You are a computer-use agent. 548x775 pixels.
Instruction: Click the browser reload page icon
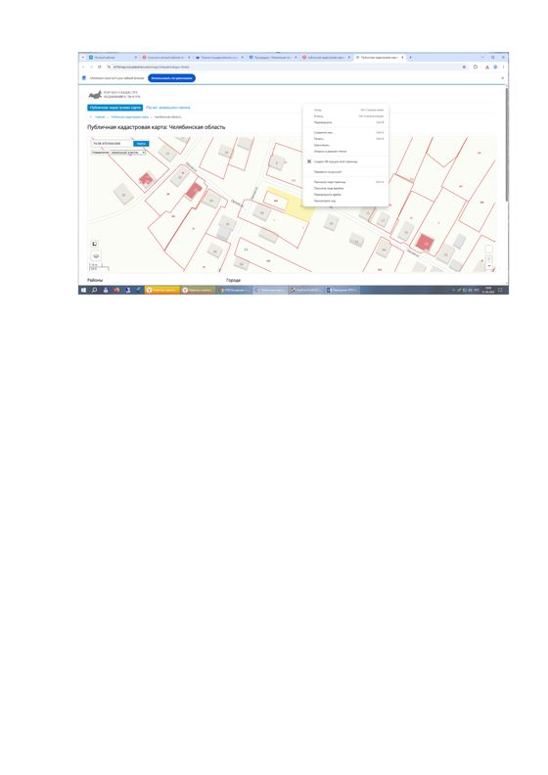pos(99,67)
